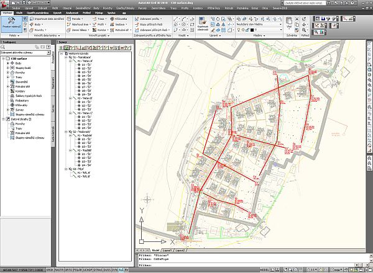Click the Nastavení vertical tab in Toolspace
This screenshot has width=373, height=273.
tap(53, 83)
